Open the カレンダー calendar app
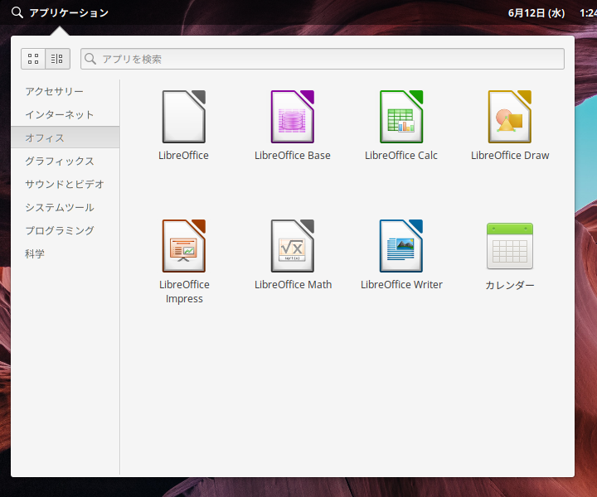 [510, 255]
